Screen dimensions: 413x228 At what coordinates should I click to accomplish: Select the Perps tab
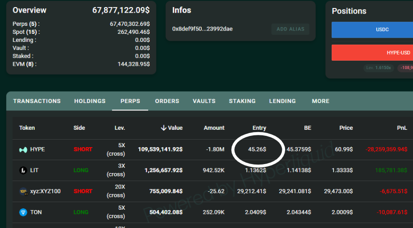[130, 101]
